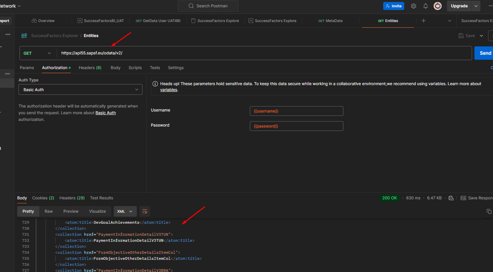Expand the Upgrade dropdown arrow

tap(476, 6)
